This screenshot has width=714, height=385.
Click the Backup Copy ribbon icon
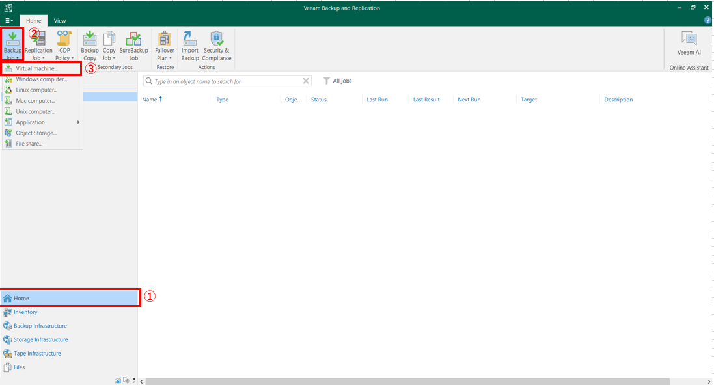coord(90,46)
